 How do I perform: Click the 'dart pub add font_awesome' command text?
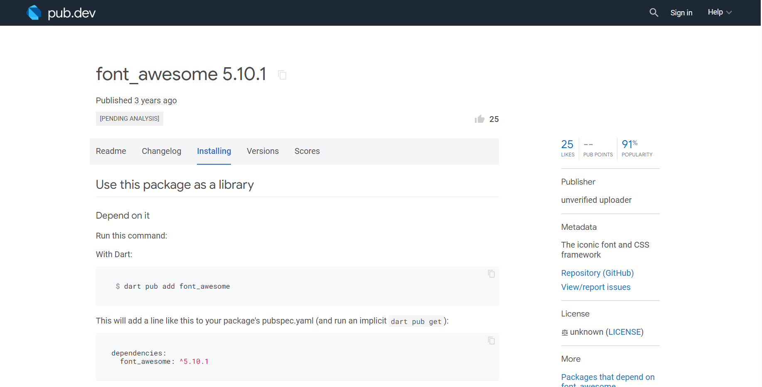[x=177, y=286]
